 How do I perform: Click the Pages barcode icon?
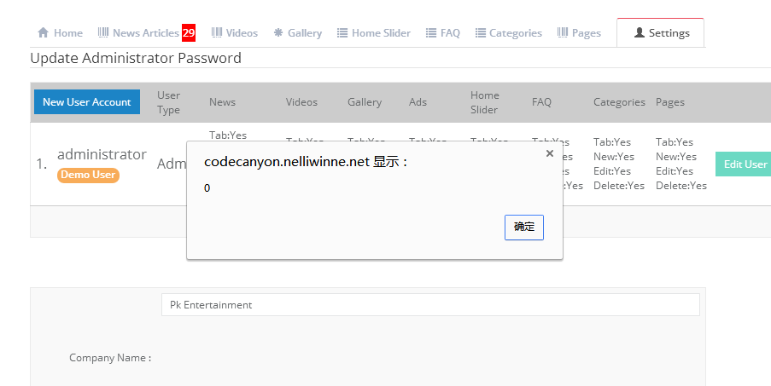(563, 33)
